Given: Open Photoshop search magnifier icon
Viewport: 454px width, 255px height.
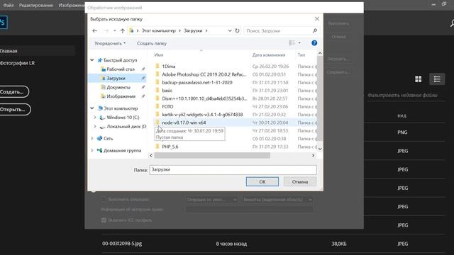Looking at the screenshot, I should [452, 23].
